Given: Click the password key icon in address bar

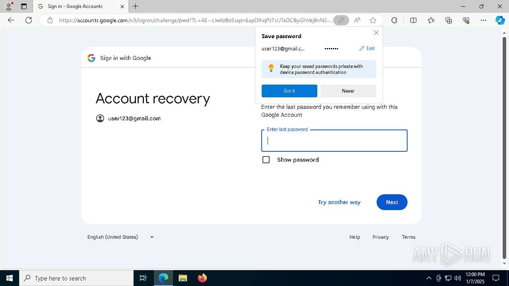Looking at the screenshot, I should [341, 20].
